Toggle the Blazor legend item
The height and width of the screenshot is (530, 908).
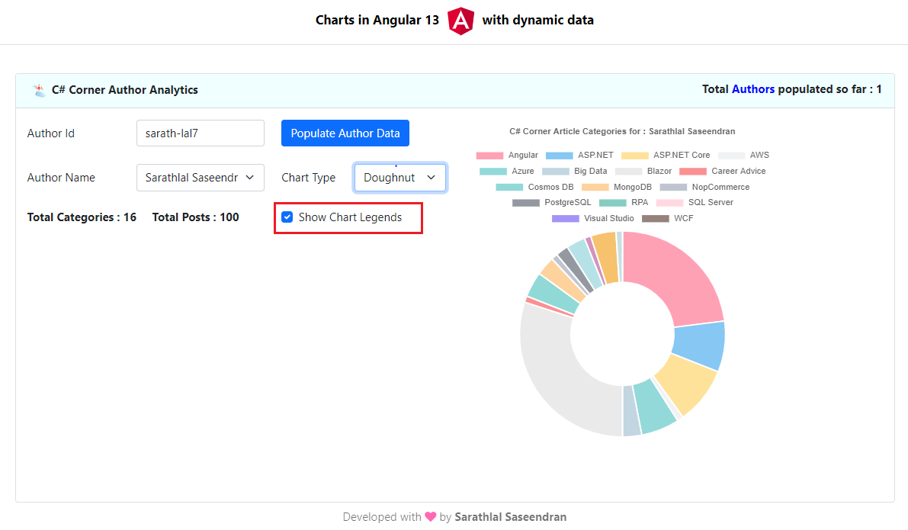coord(643,172)
